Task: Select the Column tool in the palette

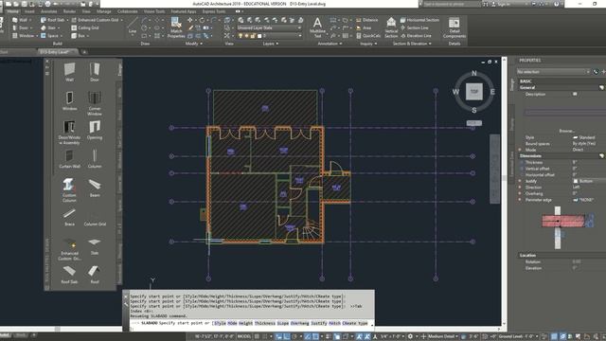Action: 95,158
